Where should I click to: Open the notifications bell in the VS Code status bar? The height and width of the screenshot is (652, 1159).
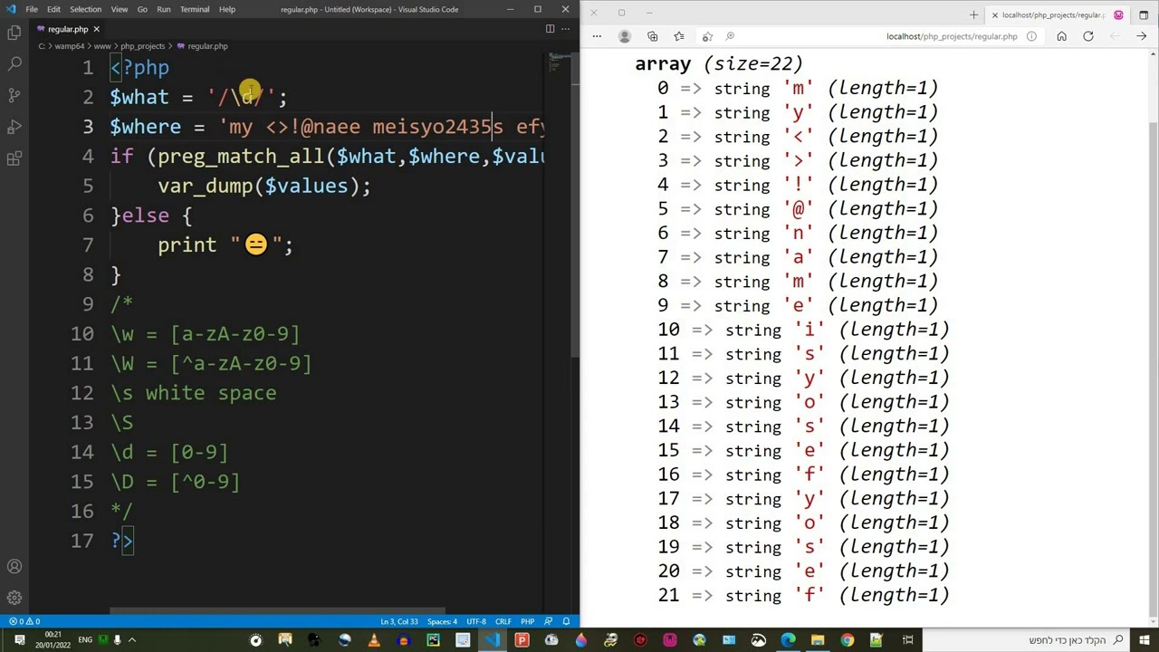pos(567,621)
